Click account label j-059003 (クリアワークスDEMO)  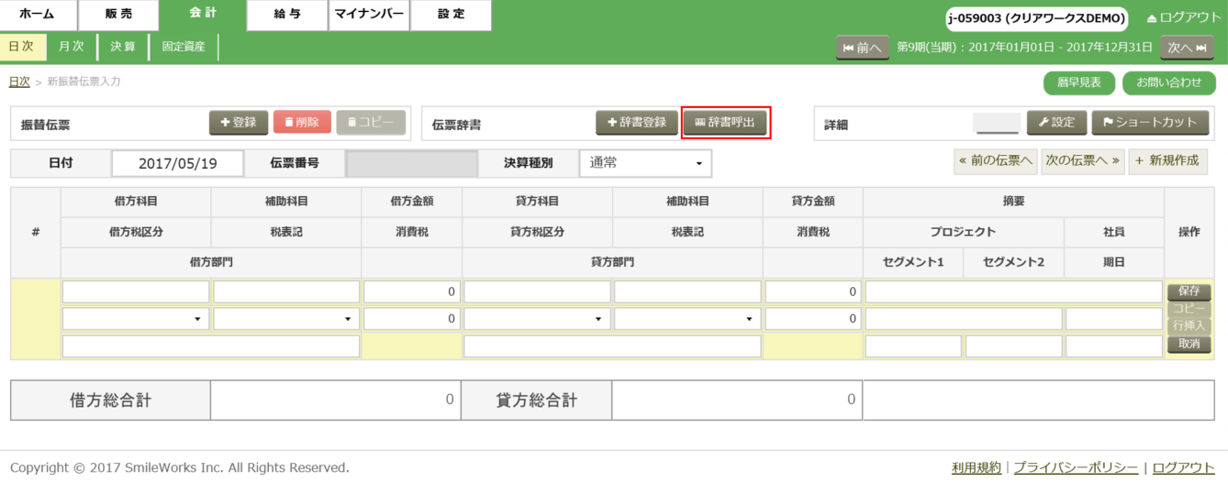1036,18
